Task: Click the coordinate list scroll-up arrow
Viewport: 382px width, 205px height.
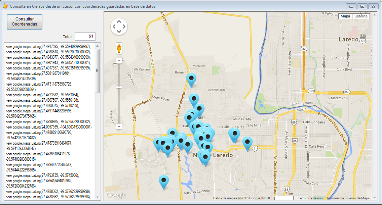Action: pos(98,46)
